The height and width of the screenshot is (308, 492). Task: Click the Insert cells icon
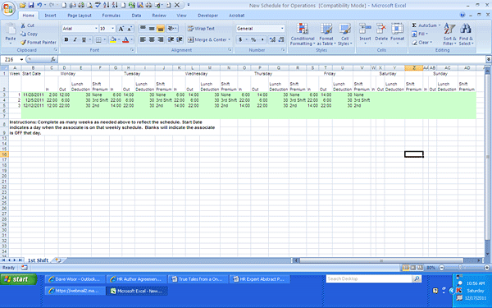[365, 29]
